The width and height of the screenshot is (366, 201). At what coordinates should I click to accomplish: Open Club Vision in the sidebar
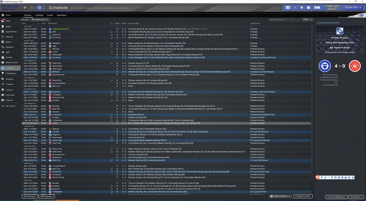10,95
